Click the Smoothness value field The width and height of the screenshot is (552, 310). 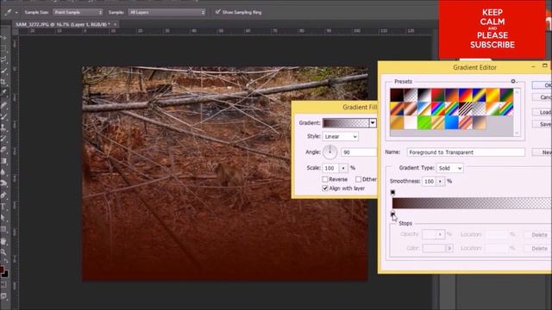click(x=430, y=182)
